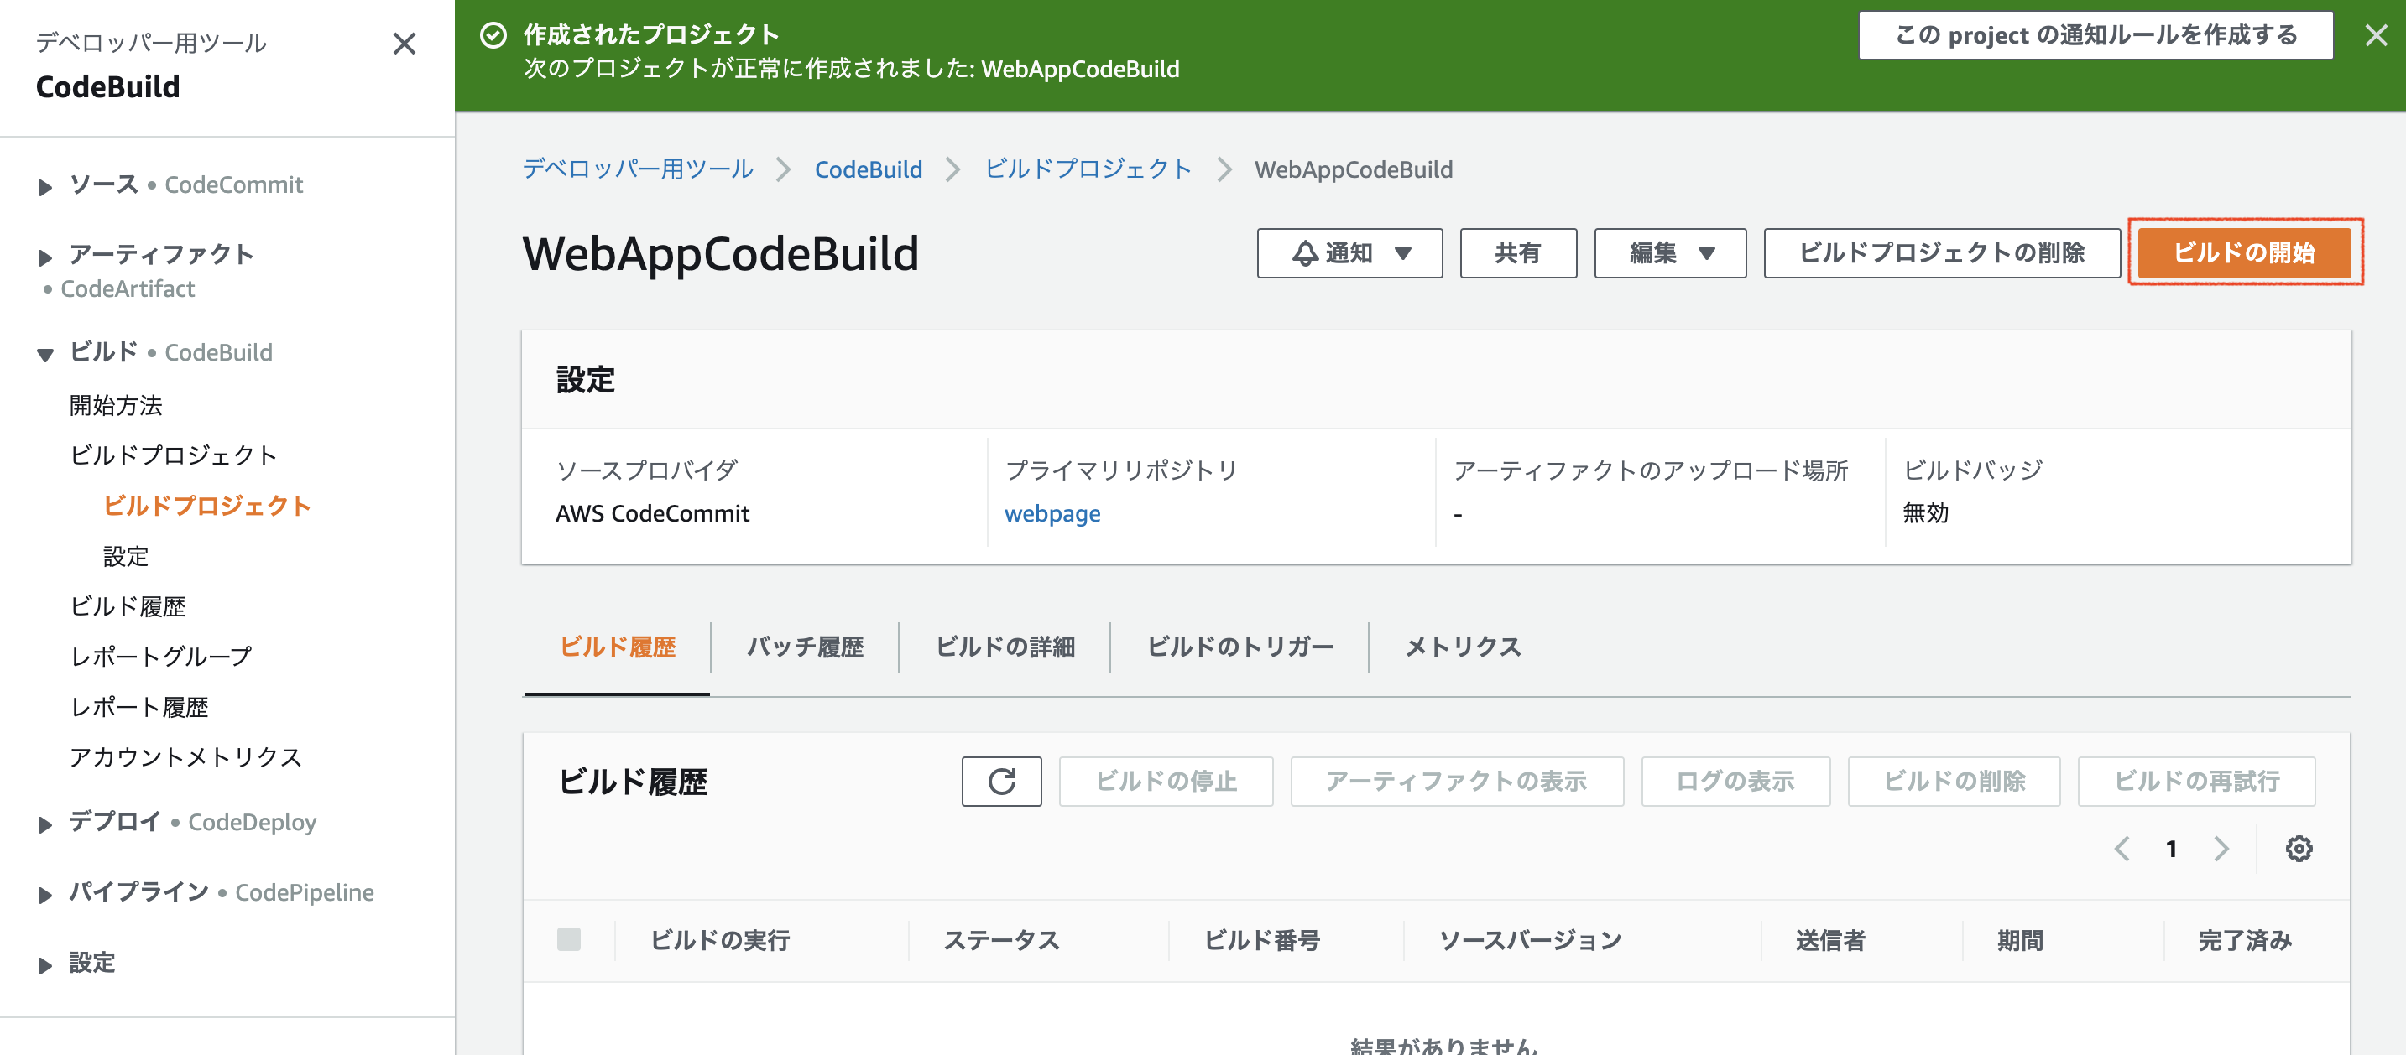Open the webpage repository link
The width and height of the screenshot is (2406, 1055).
click(1052, 513)
